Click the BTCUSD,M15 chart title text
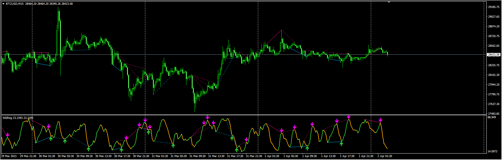 coord(15,4)
